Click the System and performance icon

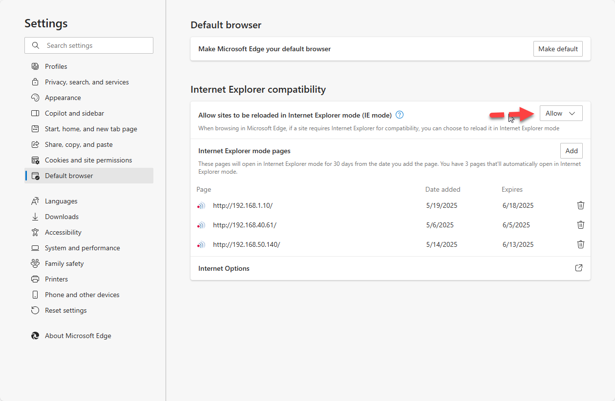tap(35, 248)
